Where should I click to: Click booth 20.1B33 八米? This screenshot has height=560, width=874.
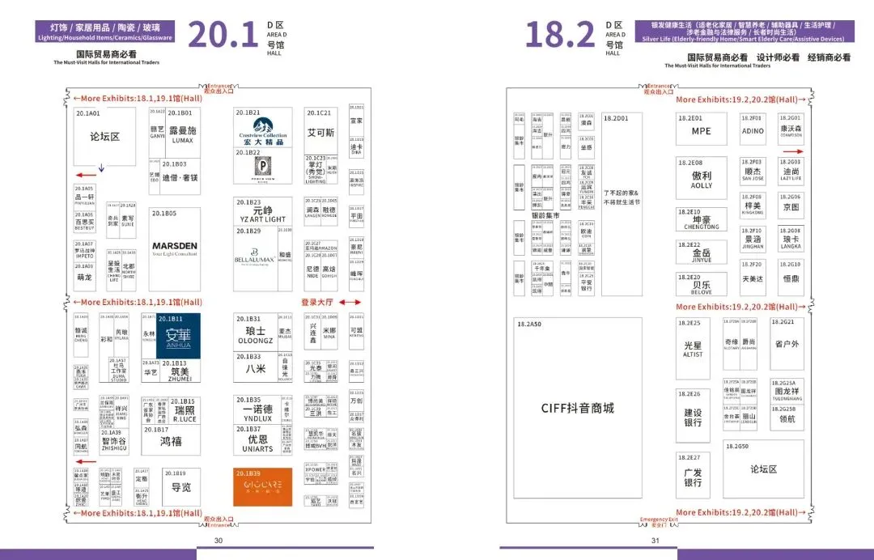pyautogui.click(x=256, y=367)
